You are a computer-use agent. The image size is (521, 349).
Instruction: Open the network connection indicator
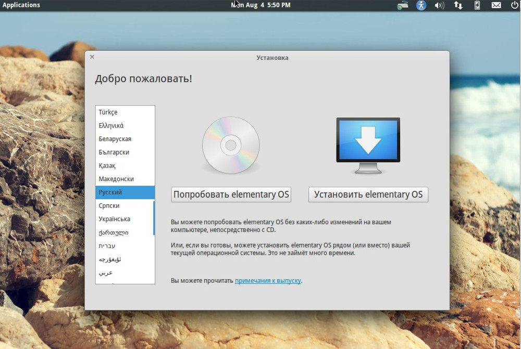tap(458, 5)
